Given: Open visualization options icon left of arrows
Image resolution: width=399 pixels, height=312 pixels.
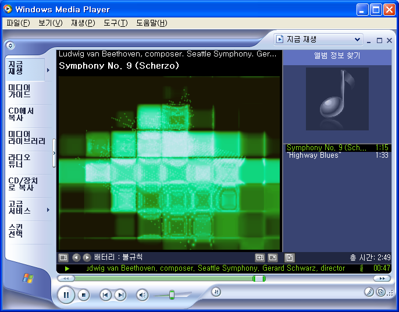Looking at the screenshot, I should (x=63, y=258).
